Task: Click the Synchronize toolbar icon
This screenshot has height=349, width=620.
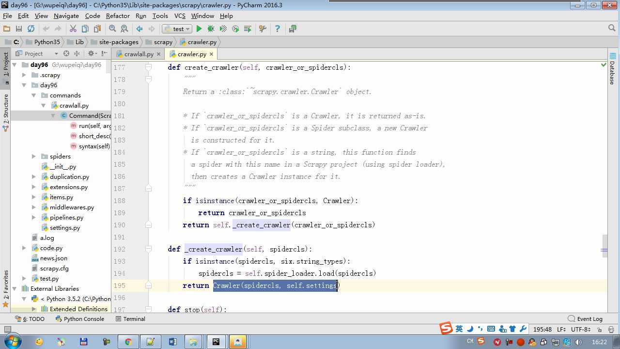Action: click(31, 29)
